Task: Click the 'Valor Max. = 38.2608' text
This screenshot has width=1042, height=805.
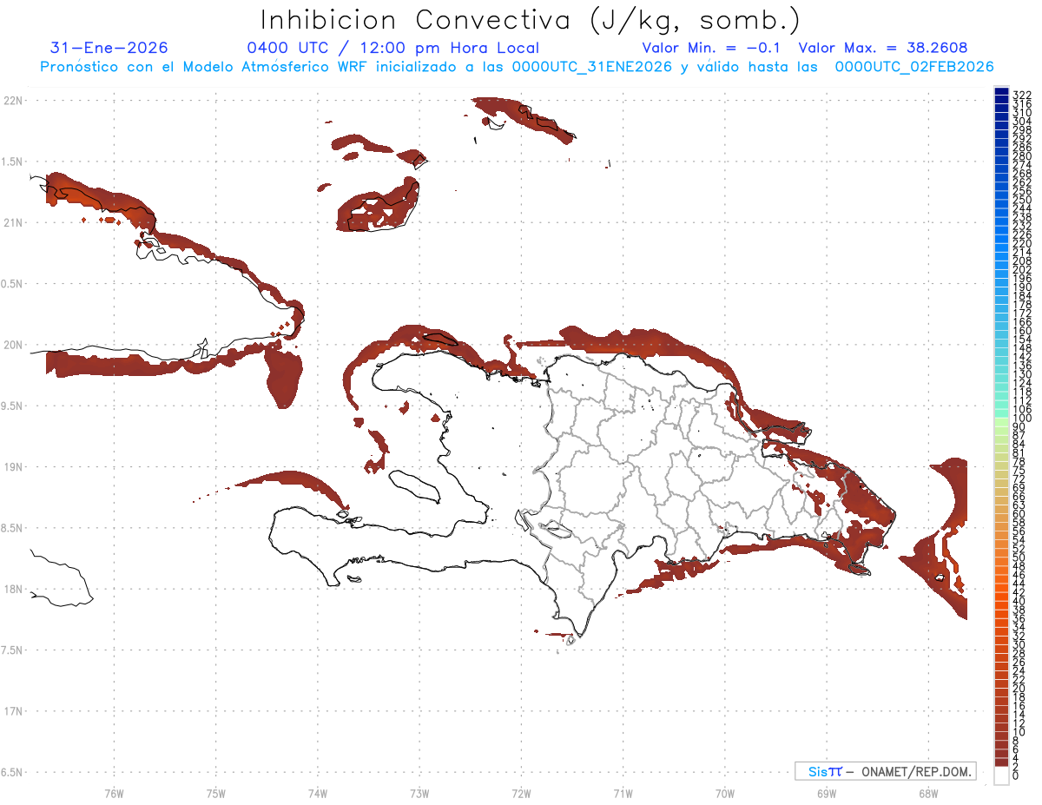Action: click(x=883, y=48)
